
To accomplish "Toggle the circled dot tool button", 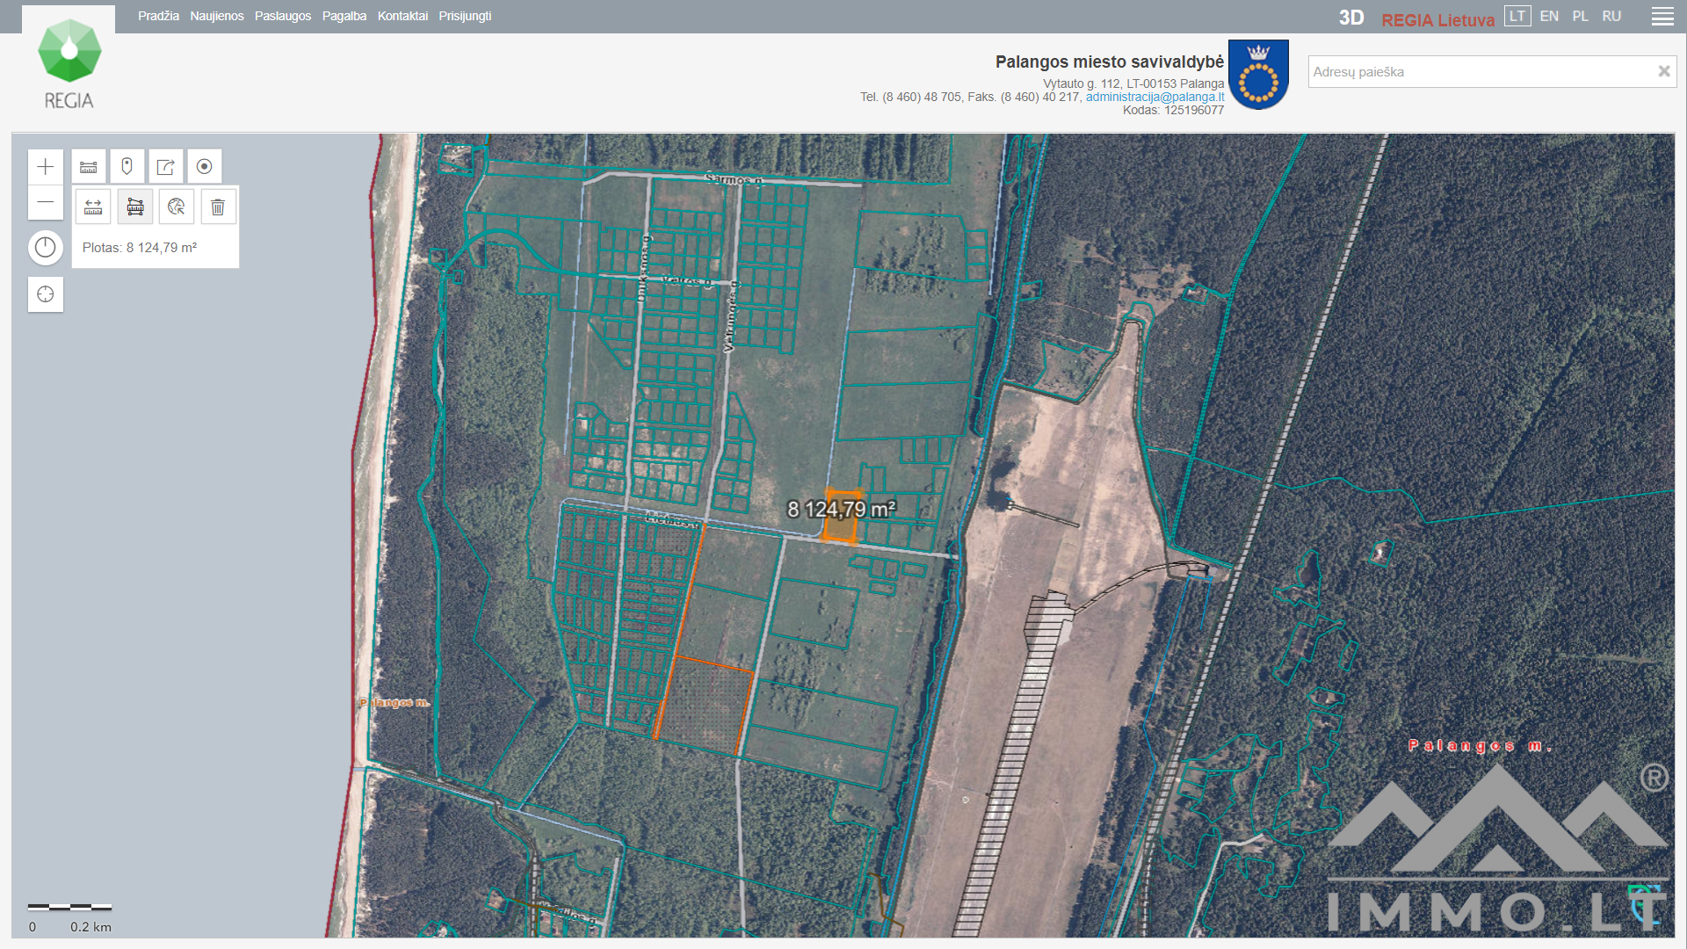I will tap(205, 167).
